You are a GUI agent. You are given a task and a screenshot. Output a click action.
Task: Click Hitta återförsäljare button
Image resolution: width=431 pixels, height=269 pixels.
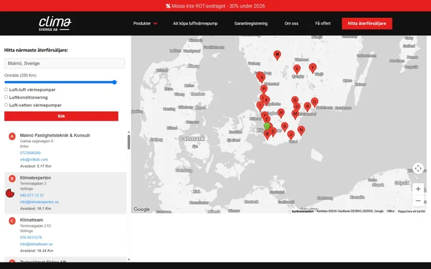(x=367, y=23)
